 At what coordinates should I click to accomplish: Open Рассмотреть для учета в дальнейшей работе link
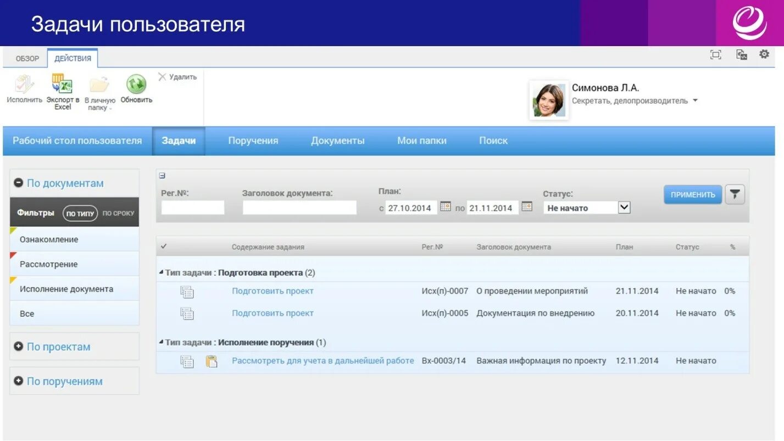click(x=323, y=361)
